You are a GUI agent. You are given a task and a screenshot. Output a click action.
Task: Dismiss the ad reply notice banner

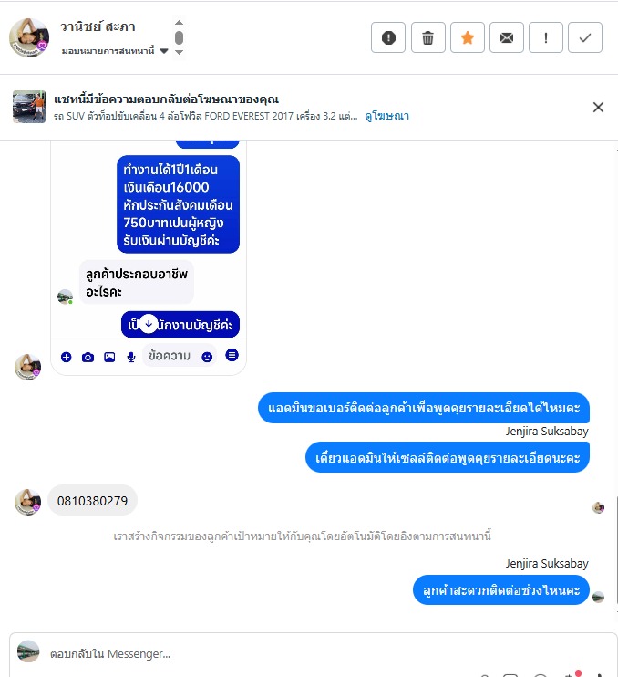[598, 107]
